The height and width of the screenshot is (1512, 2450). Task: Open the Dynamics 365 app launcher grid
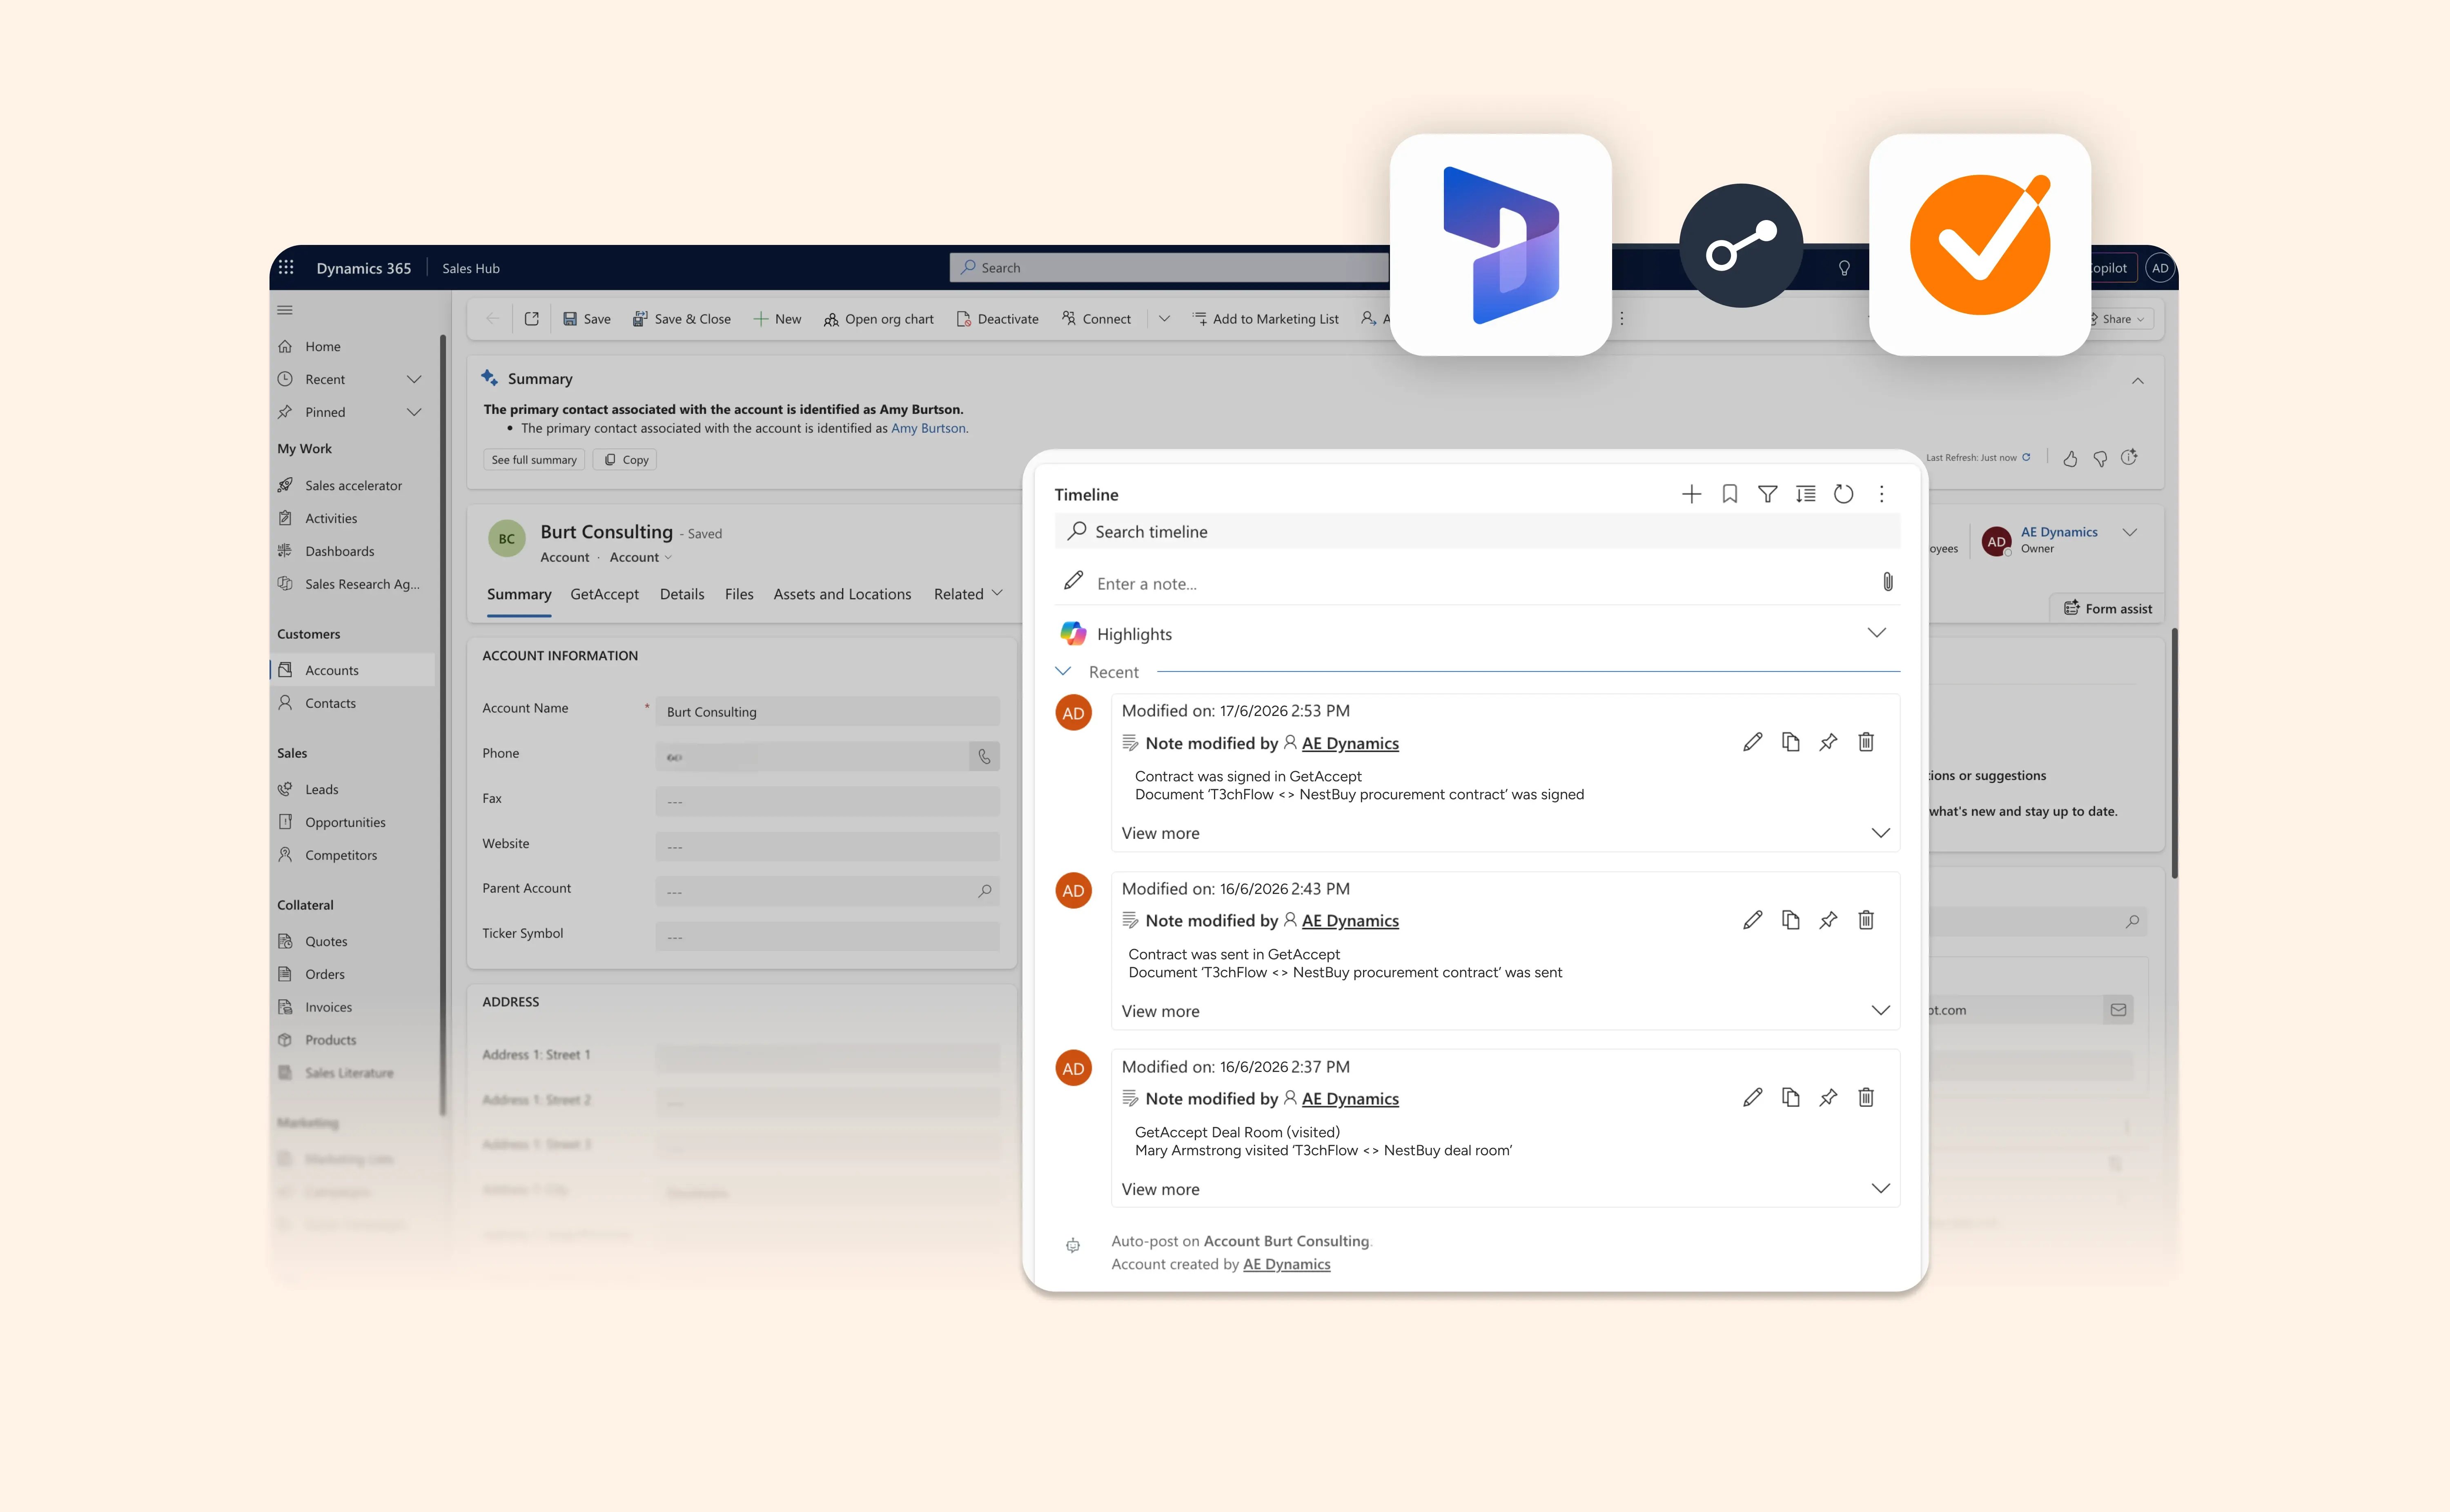(x=286, y=267)
